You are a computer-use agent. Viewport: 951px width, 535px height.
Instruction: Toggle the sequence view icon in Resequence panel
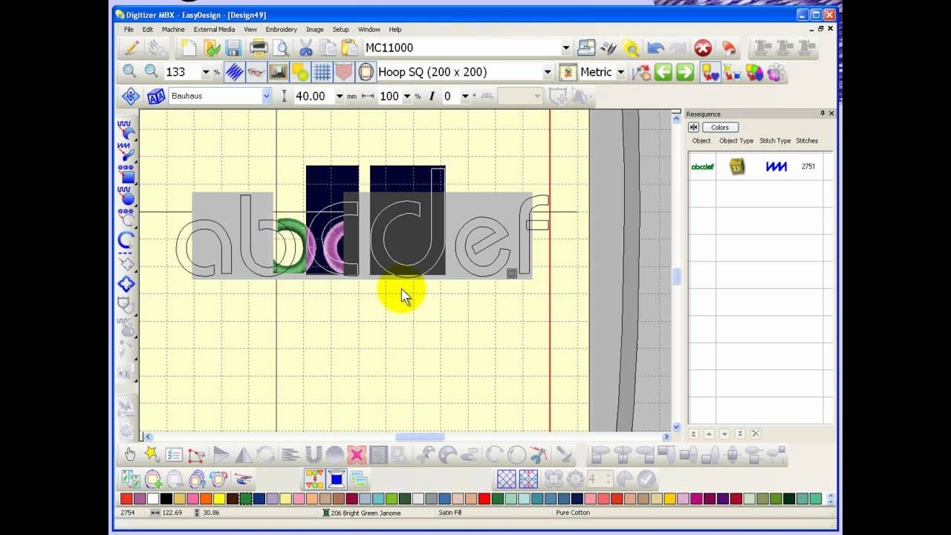click(x=694, y=128)
